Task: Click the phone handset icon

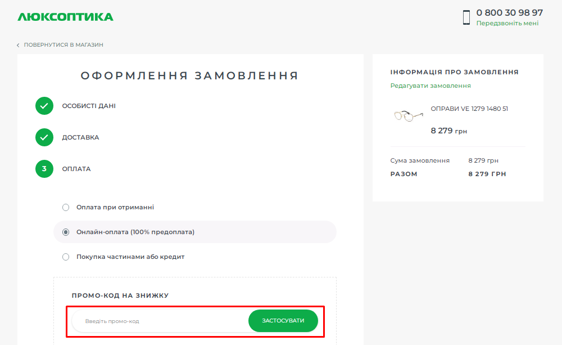Action: 466,17
